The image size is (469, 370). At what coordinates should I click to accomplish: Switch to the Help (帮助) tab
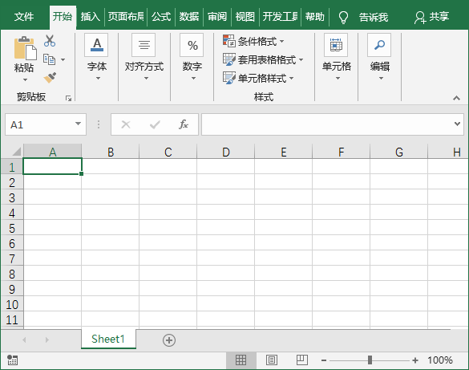pos(315,17)
